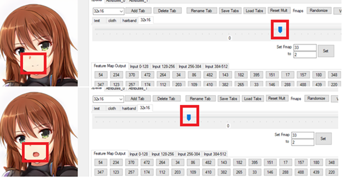Open Input 128-256 tab in lower panel
This screenshot has height=181, width=342.
(x=163, y=154)
